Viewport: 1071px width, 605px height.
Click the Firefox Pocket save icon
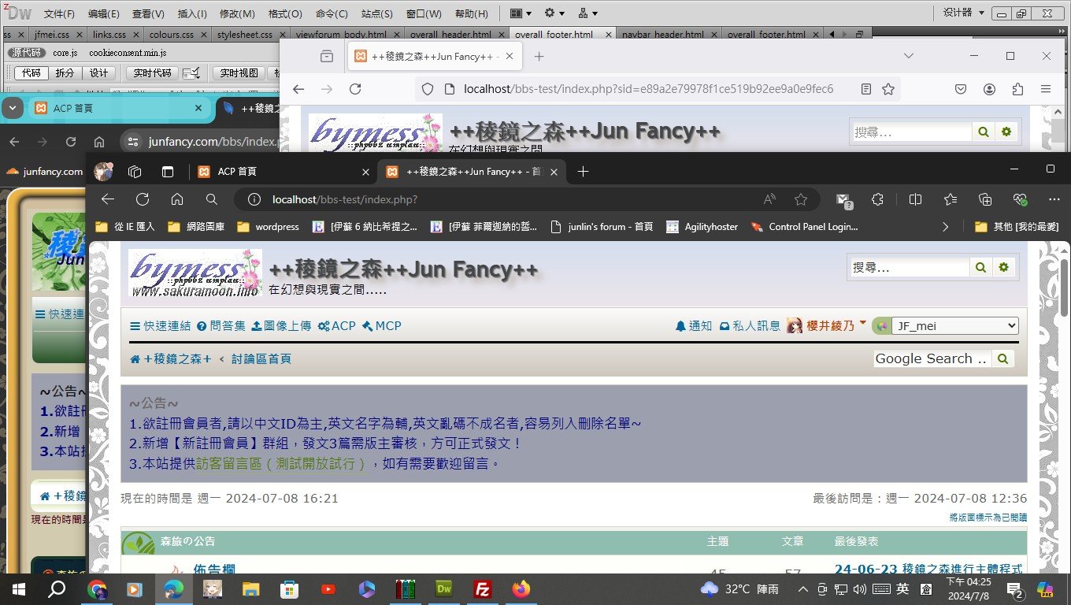pyautogui.click(x=961, y=89)
